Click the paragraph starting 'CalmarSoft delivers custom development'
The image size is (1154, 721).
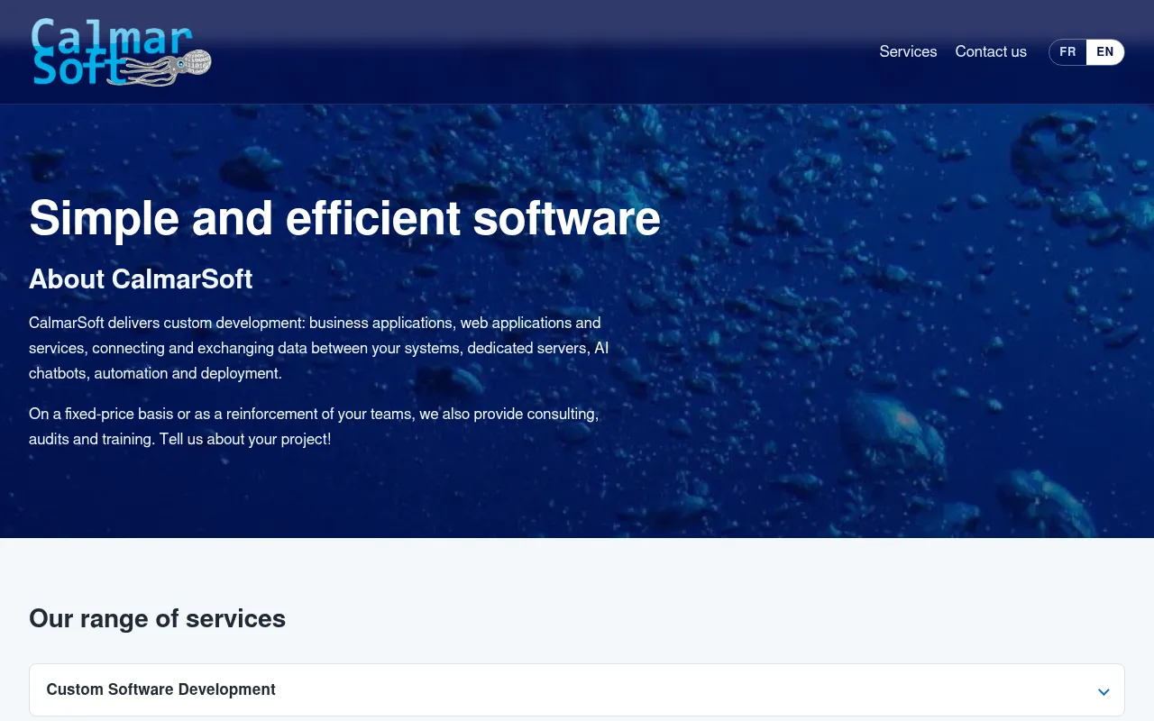[319, 348]
